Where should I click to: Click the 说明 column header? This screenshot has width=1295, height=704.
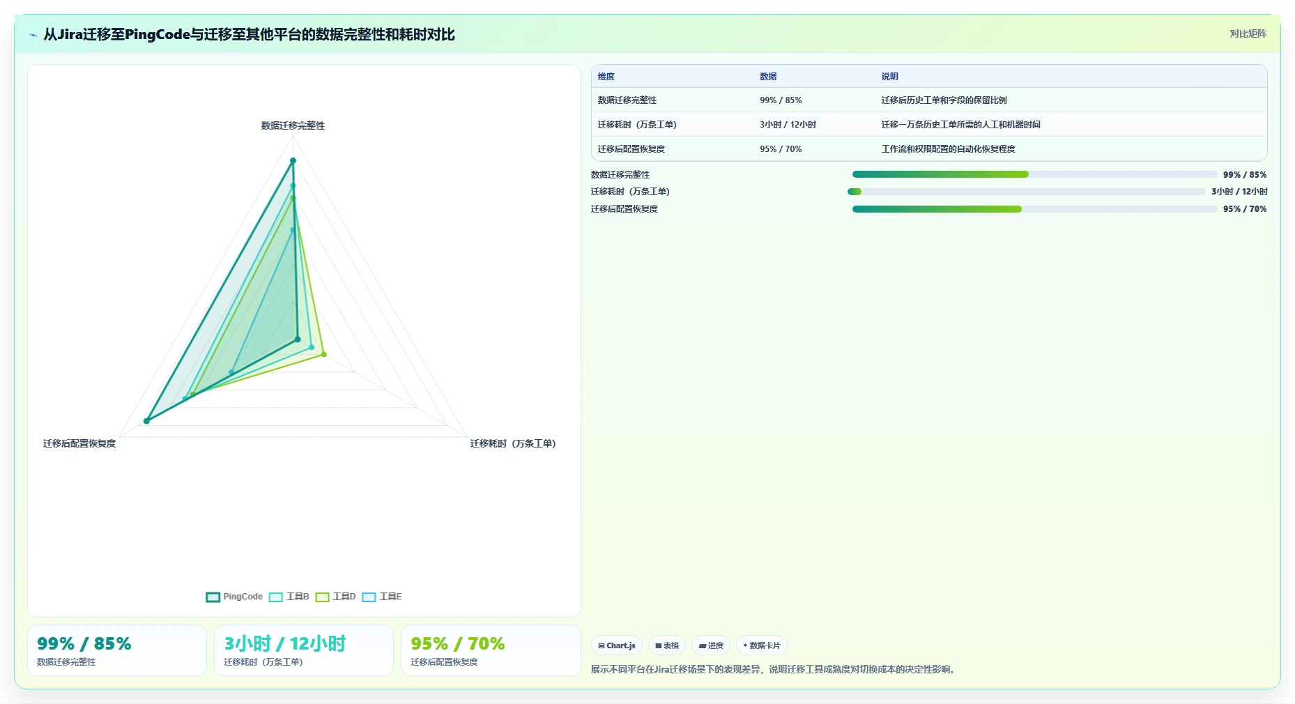[889, 77]
